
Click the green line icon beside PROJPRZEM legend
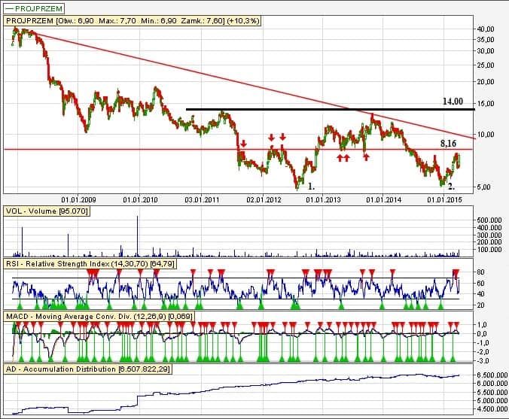[x=10, y=8]
